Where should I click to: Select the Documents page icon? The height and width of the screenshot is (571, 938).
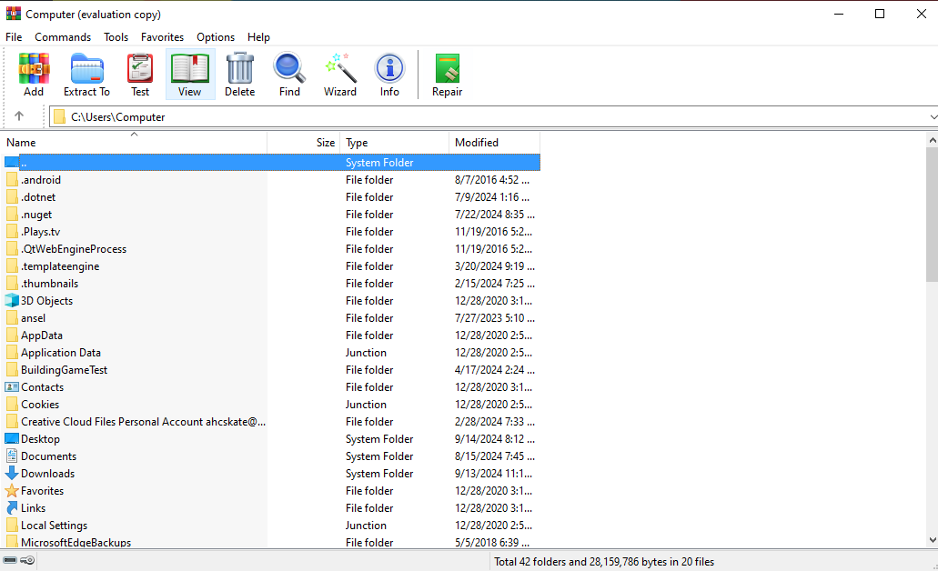pyautogui.click(x=11, y=456)
